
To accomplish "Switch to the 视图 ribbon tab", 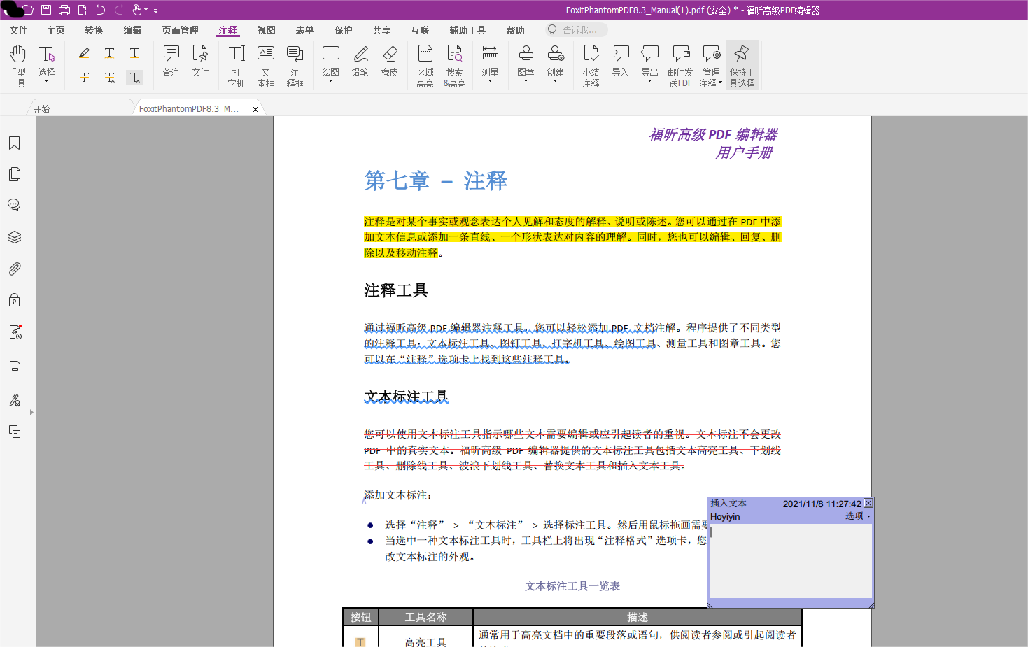I will 267,30.
